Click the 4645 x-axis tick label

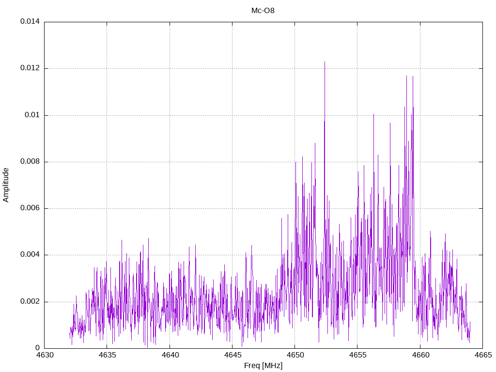pos(232,355)
